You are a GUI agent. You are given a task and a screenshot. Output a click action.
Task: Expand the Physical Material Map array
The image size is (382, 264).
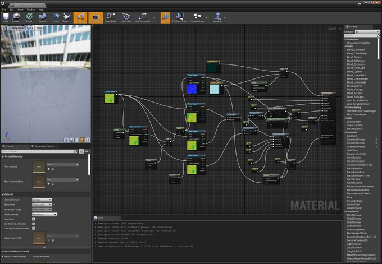click(x=3, y=257)
